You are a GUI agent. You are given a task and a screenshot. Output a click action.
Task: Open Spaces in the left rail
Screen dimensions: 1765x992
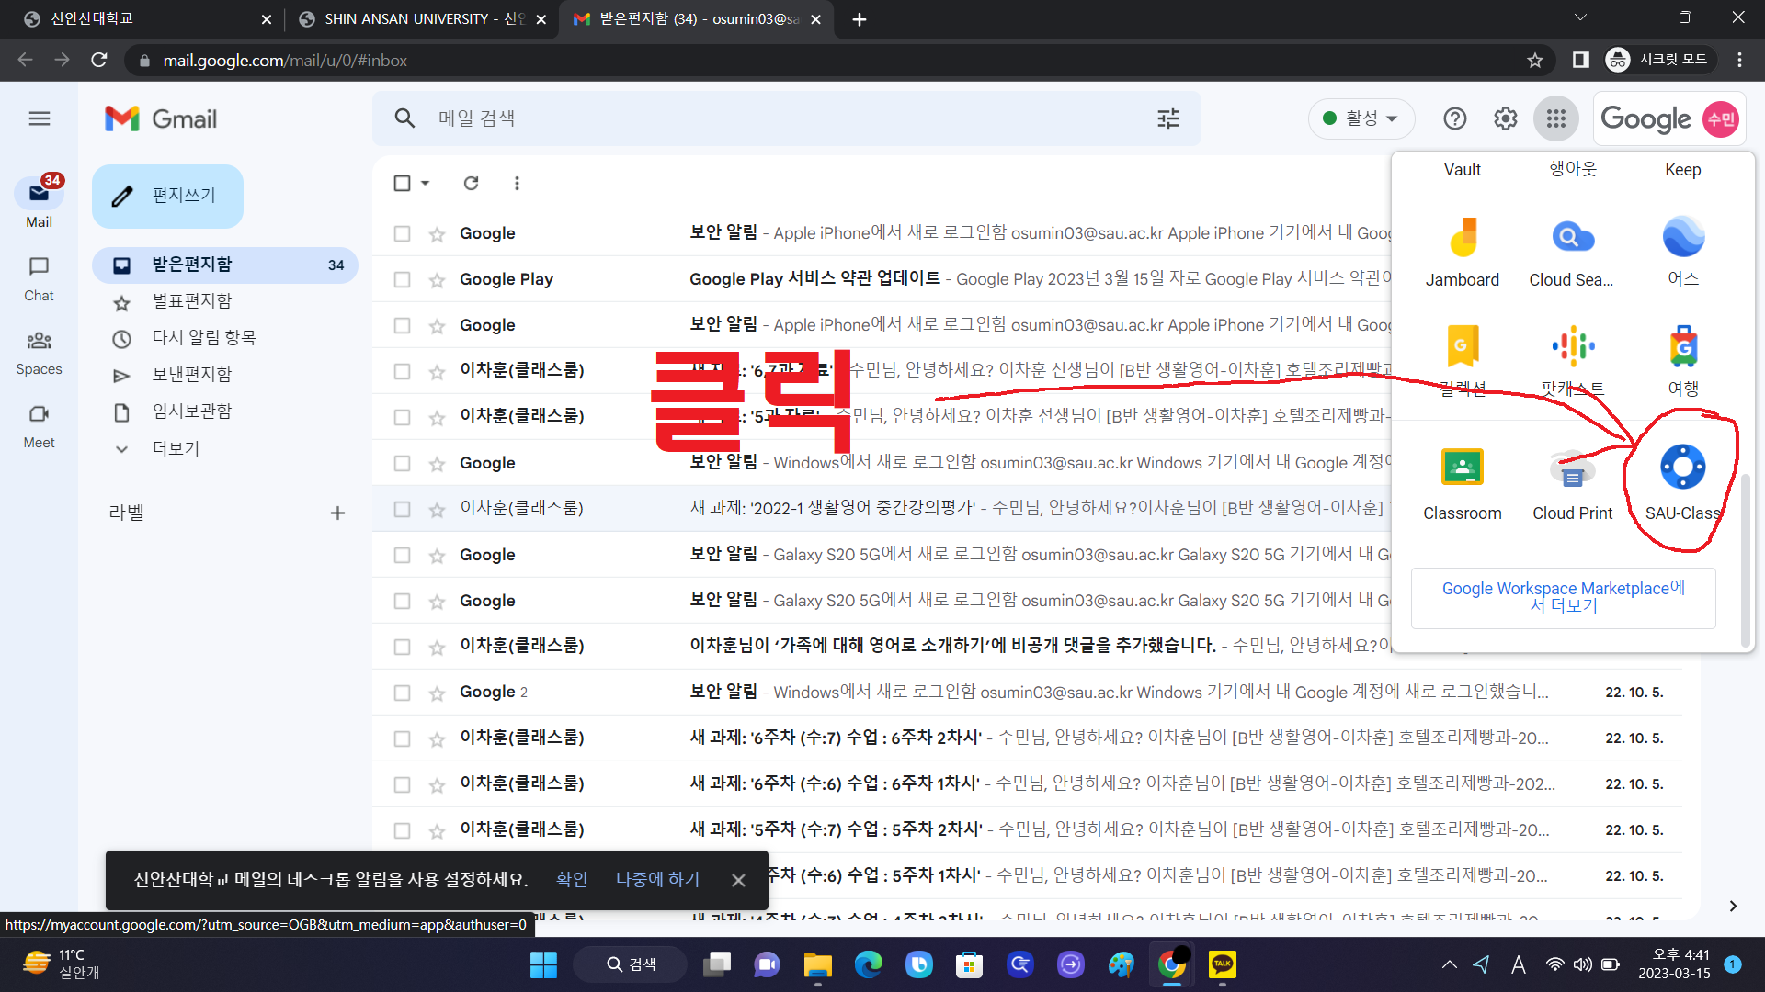(x=39, y=353)
